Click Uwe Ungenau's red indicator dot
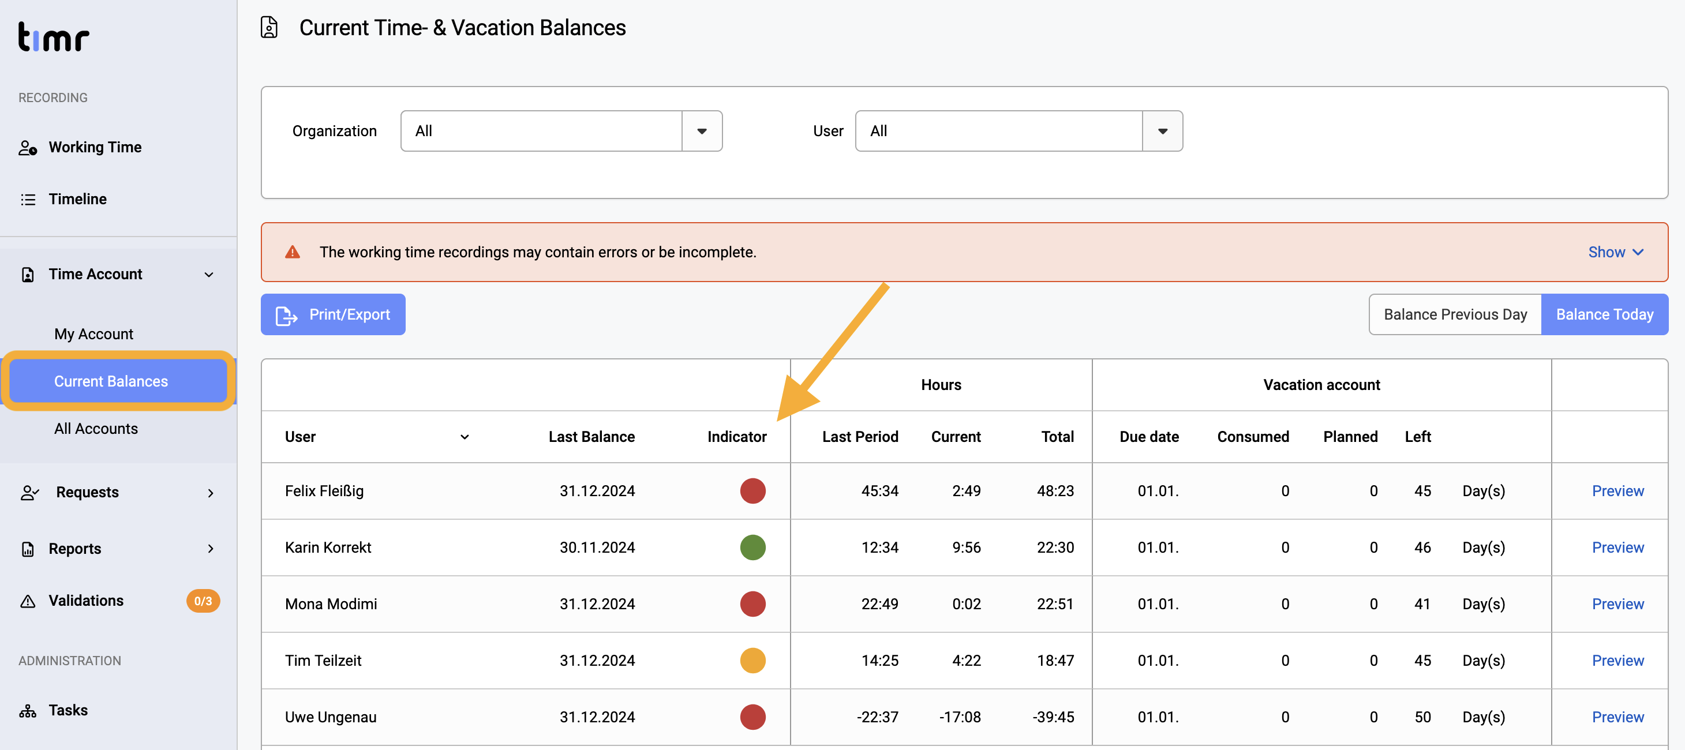Screen dimensions: 1685x750 pos(752,717)
